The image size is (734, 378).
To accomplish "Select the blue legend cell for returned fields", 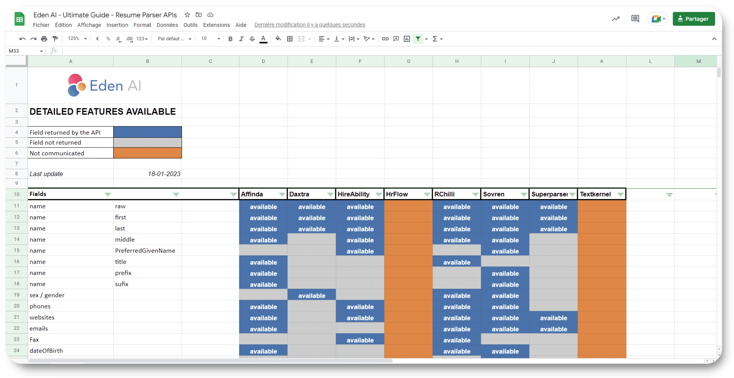I will (147, 132).
